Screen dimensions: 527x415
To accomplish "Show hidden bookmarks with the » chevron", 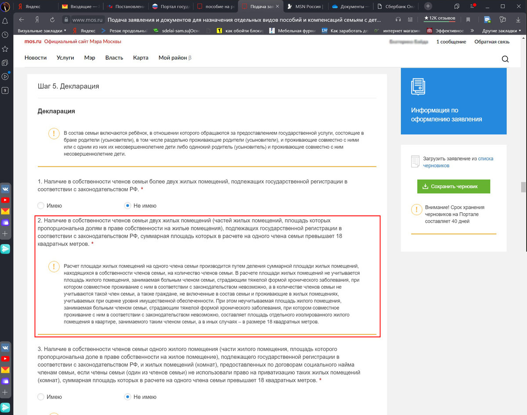I will (x=472, y=31).
